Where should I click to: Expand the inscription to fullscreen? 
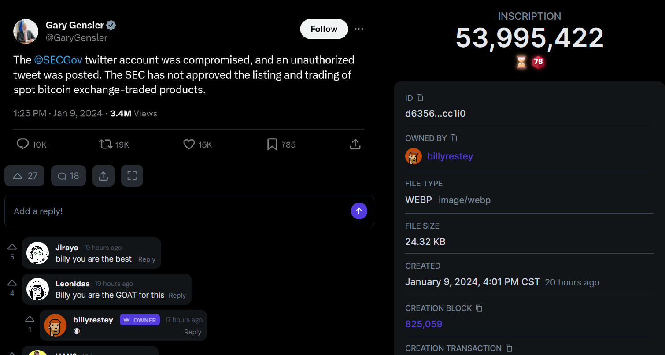click(132, 176)
